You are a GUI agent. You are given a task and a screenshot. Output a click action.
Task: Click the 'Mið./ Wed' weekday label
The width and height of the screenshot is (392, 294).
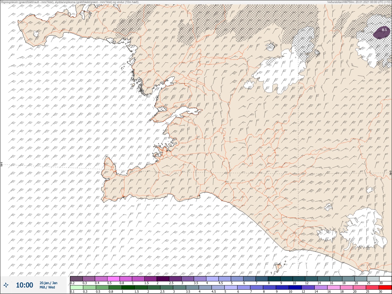[x=47, y=287]
